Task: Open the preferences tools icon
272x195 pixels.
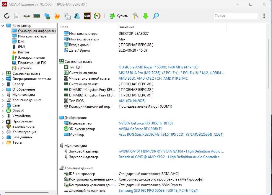Action: (136, 16)
